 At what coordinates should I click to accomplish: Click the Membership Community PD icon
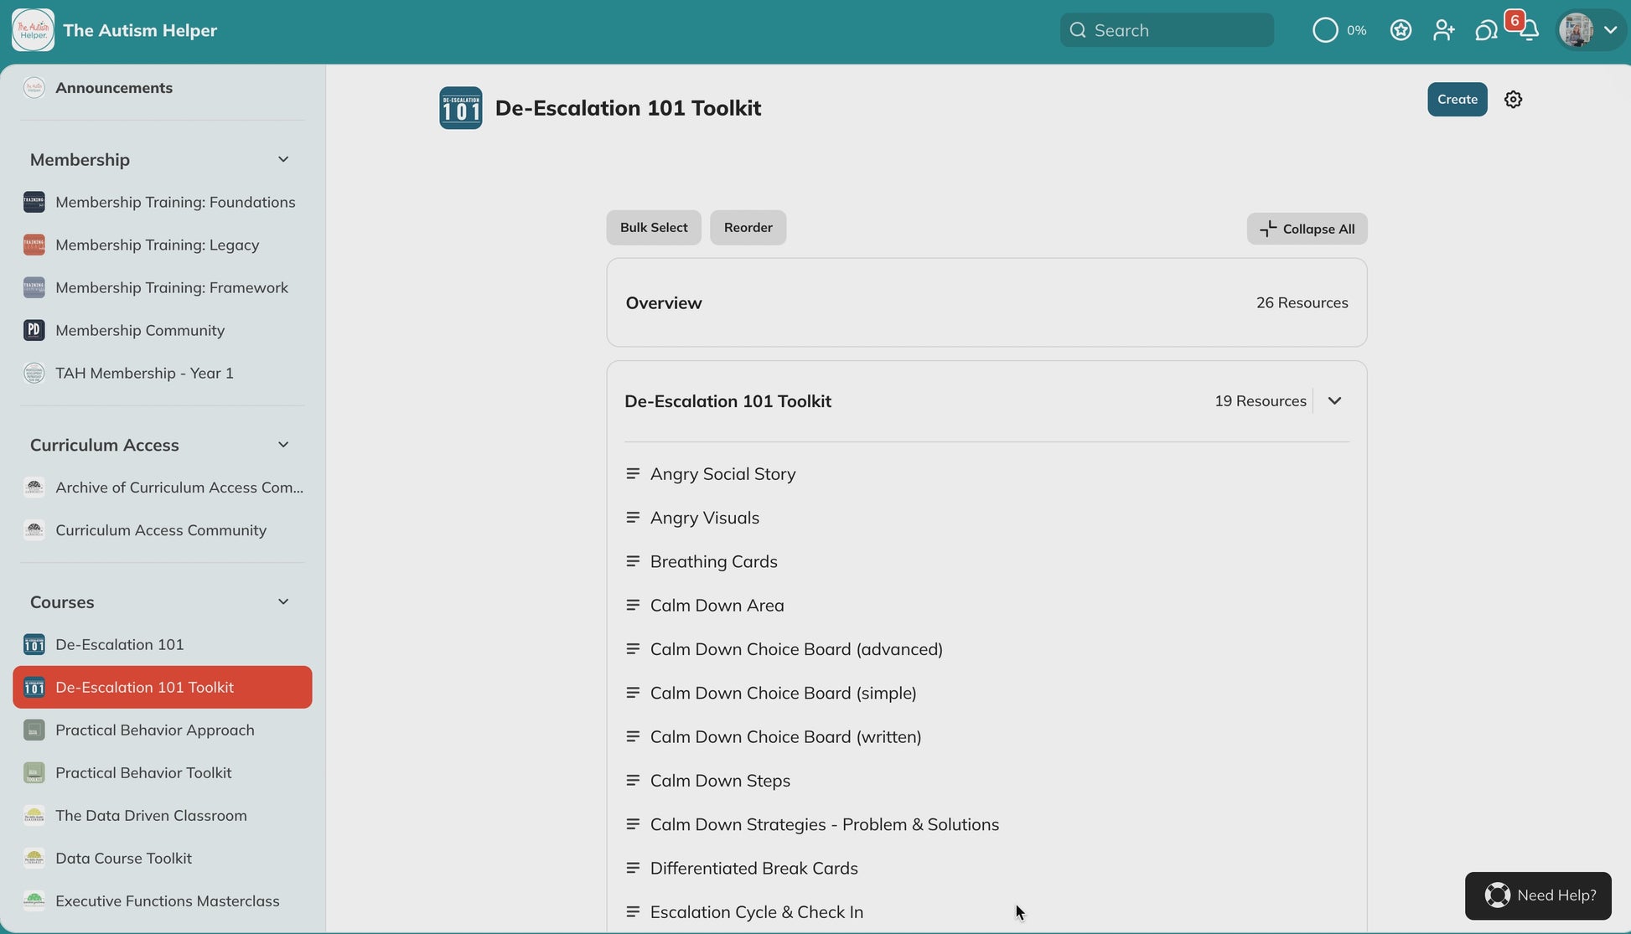[34, 330]
